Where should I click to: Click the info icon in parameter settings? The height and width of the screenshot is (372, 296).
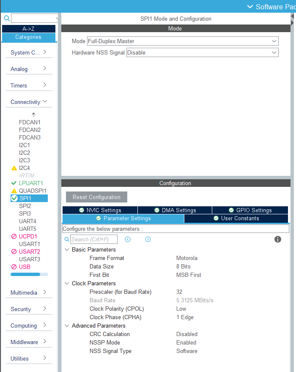point(277,239)
